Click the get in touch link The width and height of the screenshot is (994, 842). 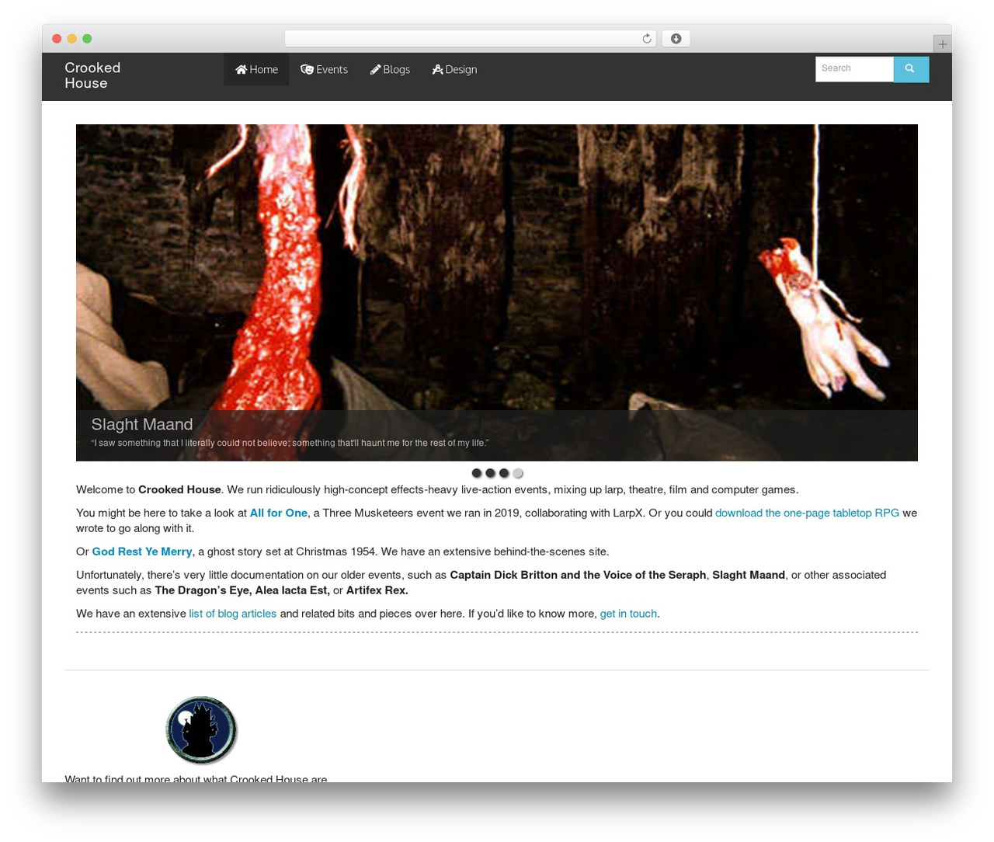[x=628, y=614]
